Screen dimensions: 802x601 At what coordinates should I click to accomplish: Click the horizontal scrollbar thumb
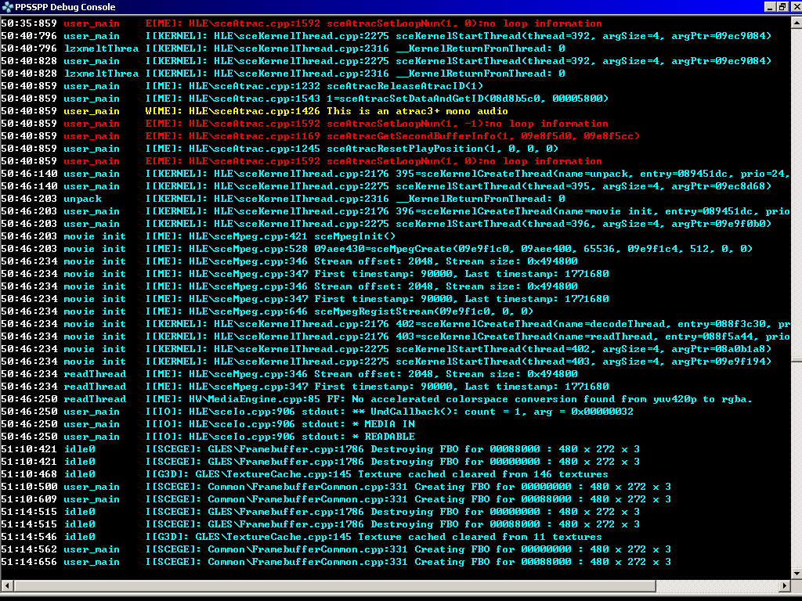[x=329, y=586]
